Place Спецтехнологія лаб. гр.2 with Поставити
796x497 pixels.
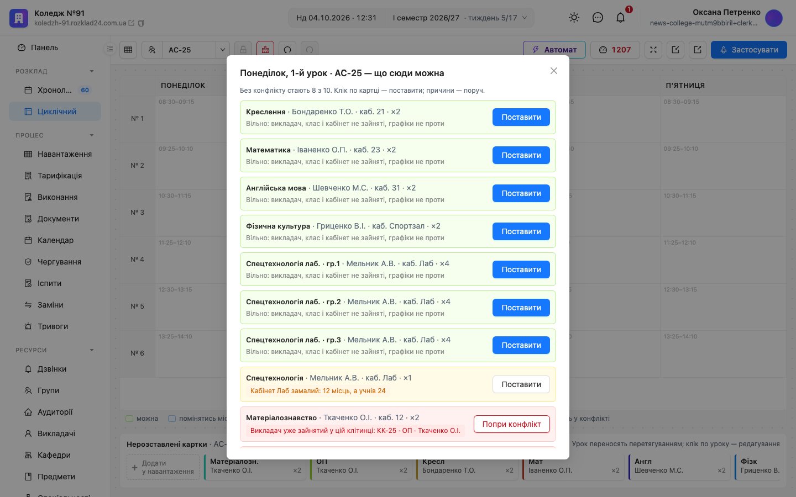click(521, 308)
